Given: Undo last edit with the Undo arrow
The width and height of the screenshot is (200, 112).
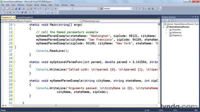Looking at the screenshot, I should [x=35, y=9].
